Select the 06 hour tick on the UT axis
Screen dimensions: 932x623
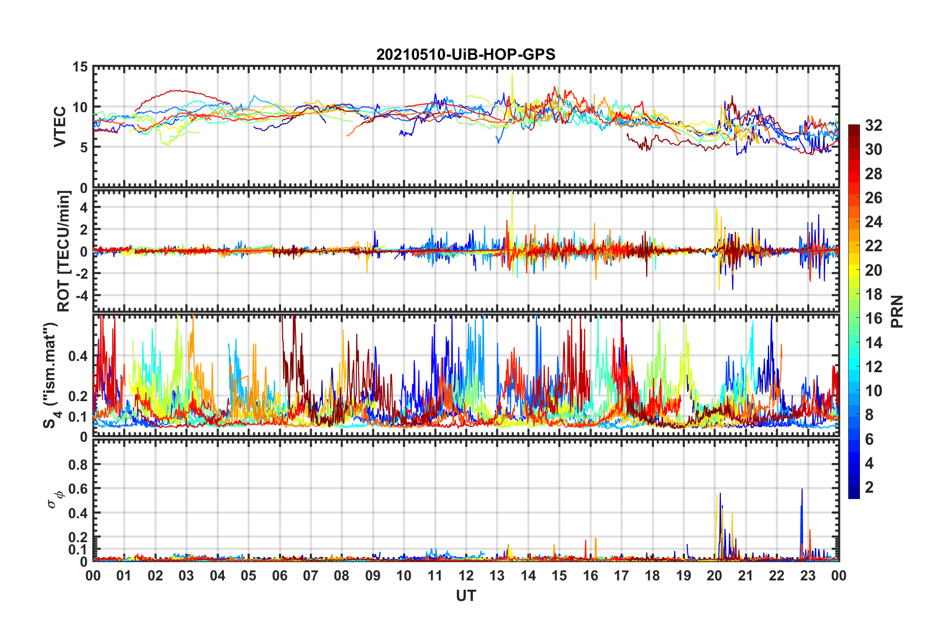(x=280, y=575)
